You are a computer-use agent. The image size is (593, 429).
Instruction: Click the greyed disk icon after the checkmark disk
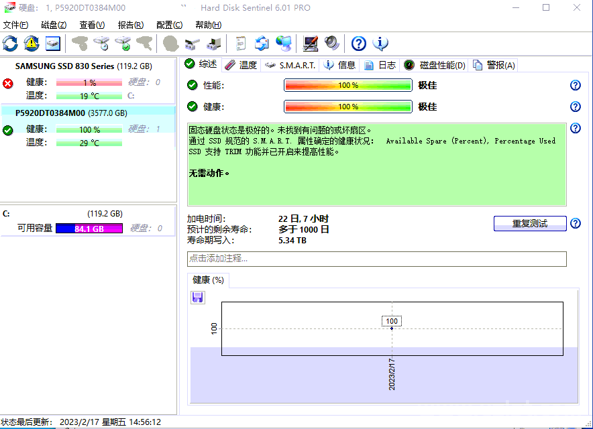click(x=145, y=44)
